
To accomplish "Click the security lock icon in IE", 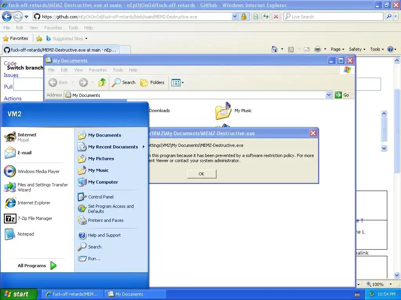I will pyautogui.click(x=244, y=16).
